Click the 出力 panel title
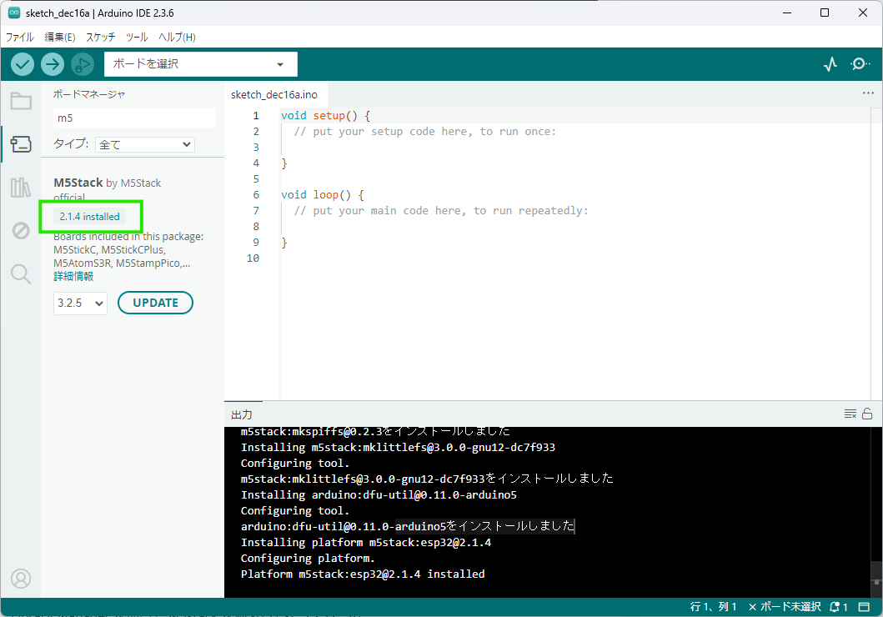 (242, 414)
